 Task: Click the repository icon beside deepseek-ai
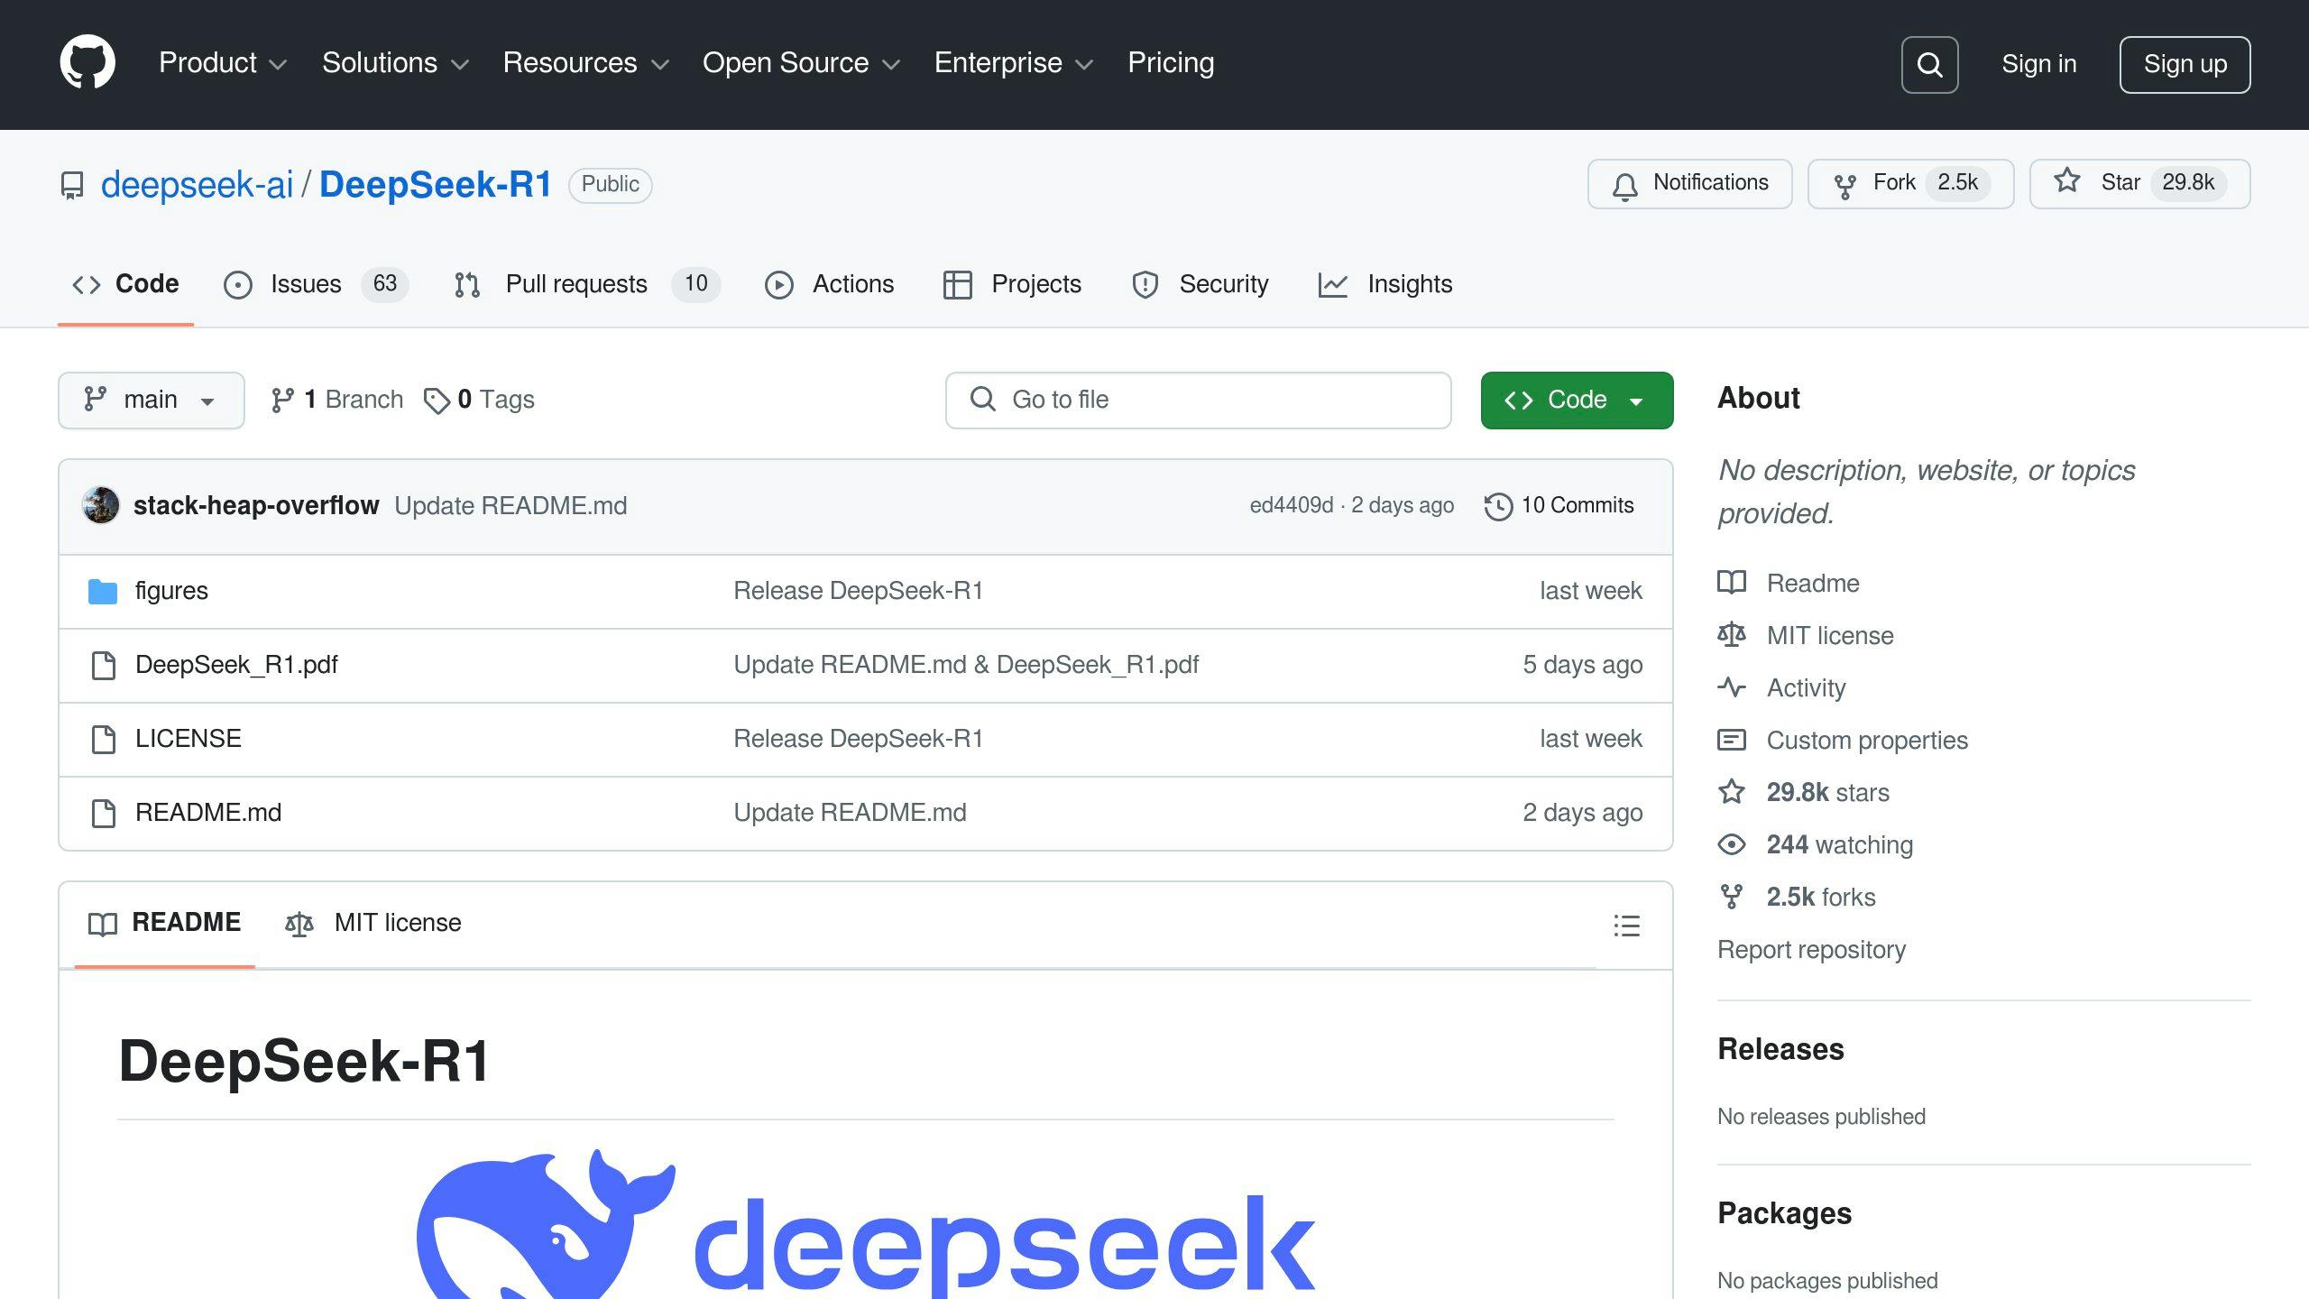tap(72, 186)
